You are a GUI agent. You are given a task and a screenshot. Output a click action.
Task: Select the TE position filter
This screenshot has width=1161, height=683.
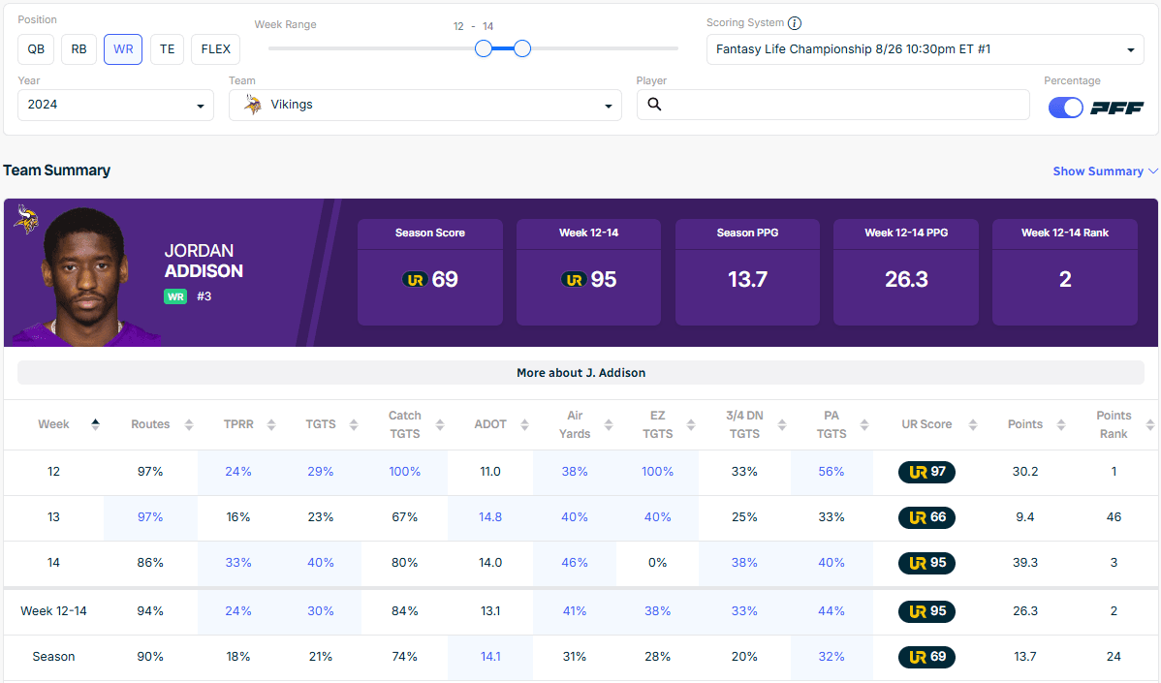click(167, 49)
